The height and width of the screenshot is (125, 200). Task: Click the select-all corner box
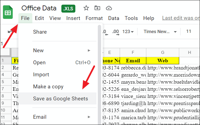(x=5, y=52)
